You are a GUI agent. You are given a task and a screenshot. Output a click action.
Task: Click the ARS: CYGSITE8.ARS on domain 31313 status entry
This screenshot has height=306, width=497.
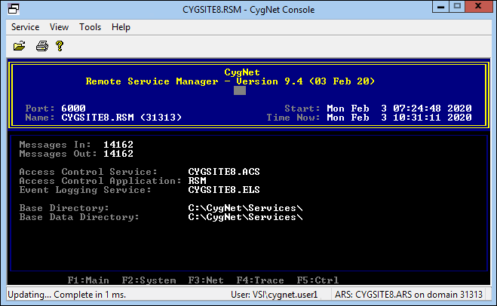point(409,295)
